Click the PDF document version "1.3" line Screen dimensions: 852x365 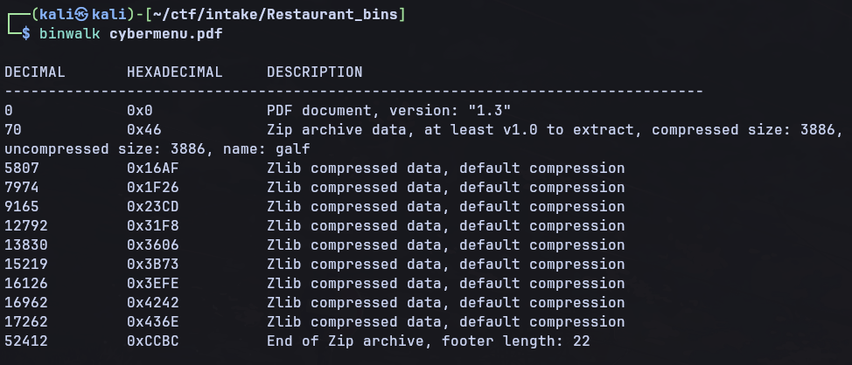[x=389, y=111]
